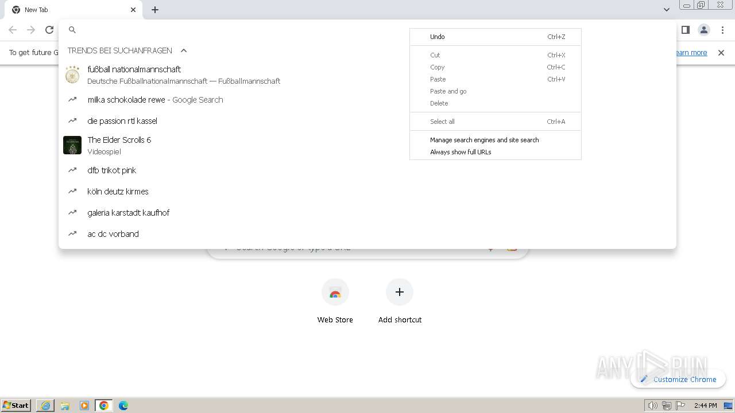Screen dimensions: 735x413
Task: Select the fußball nationalmannschaft suggestion
Action: click(x=367, y=75)
